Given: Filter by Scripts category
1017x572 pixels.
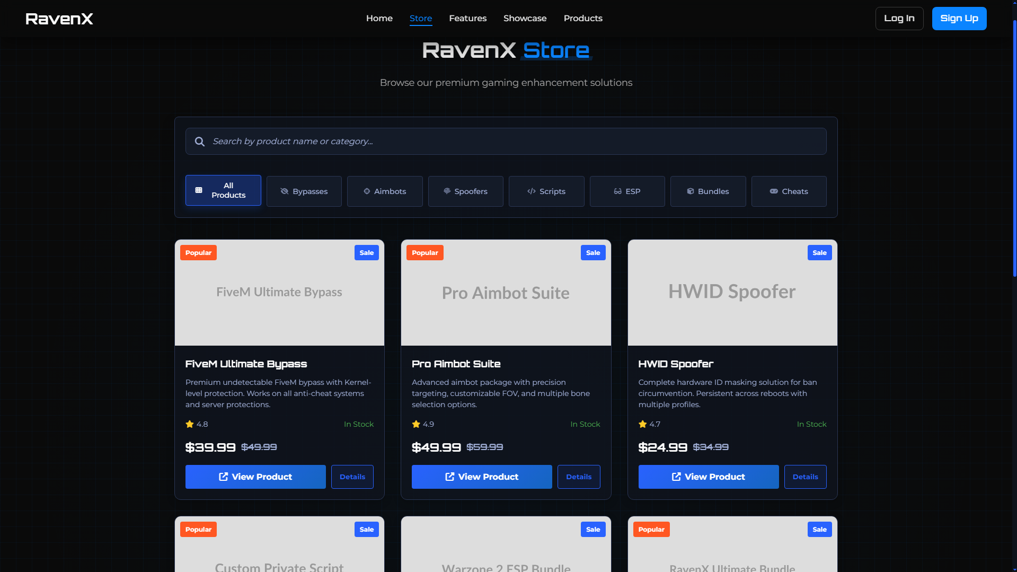Looking at the screenshot, I should [x=546, y=191].
